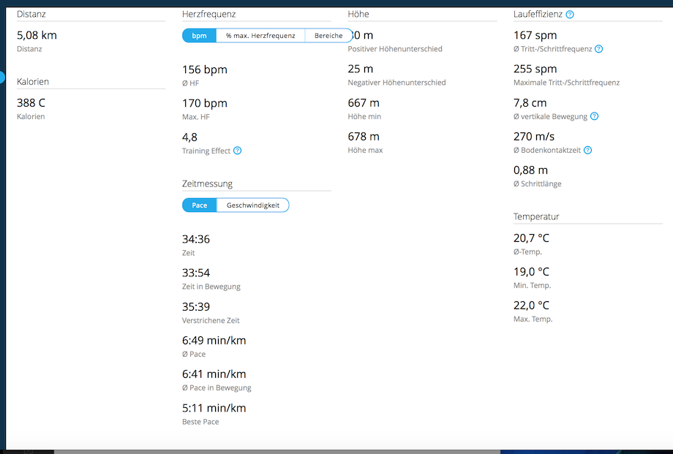Show info for Ø vertikale Bewegung
The width and height of the screenshot is (673, 454).
[x=594, y=116]
